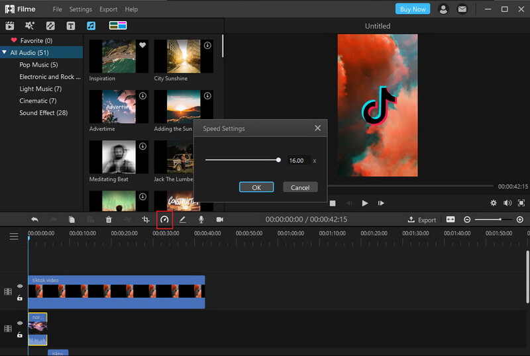Open the mail messages icon

[x=462, y=9]
